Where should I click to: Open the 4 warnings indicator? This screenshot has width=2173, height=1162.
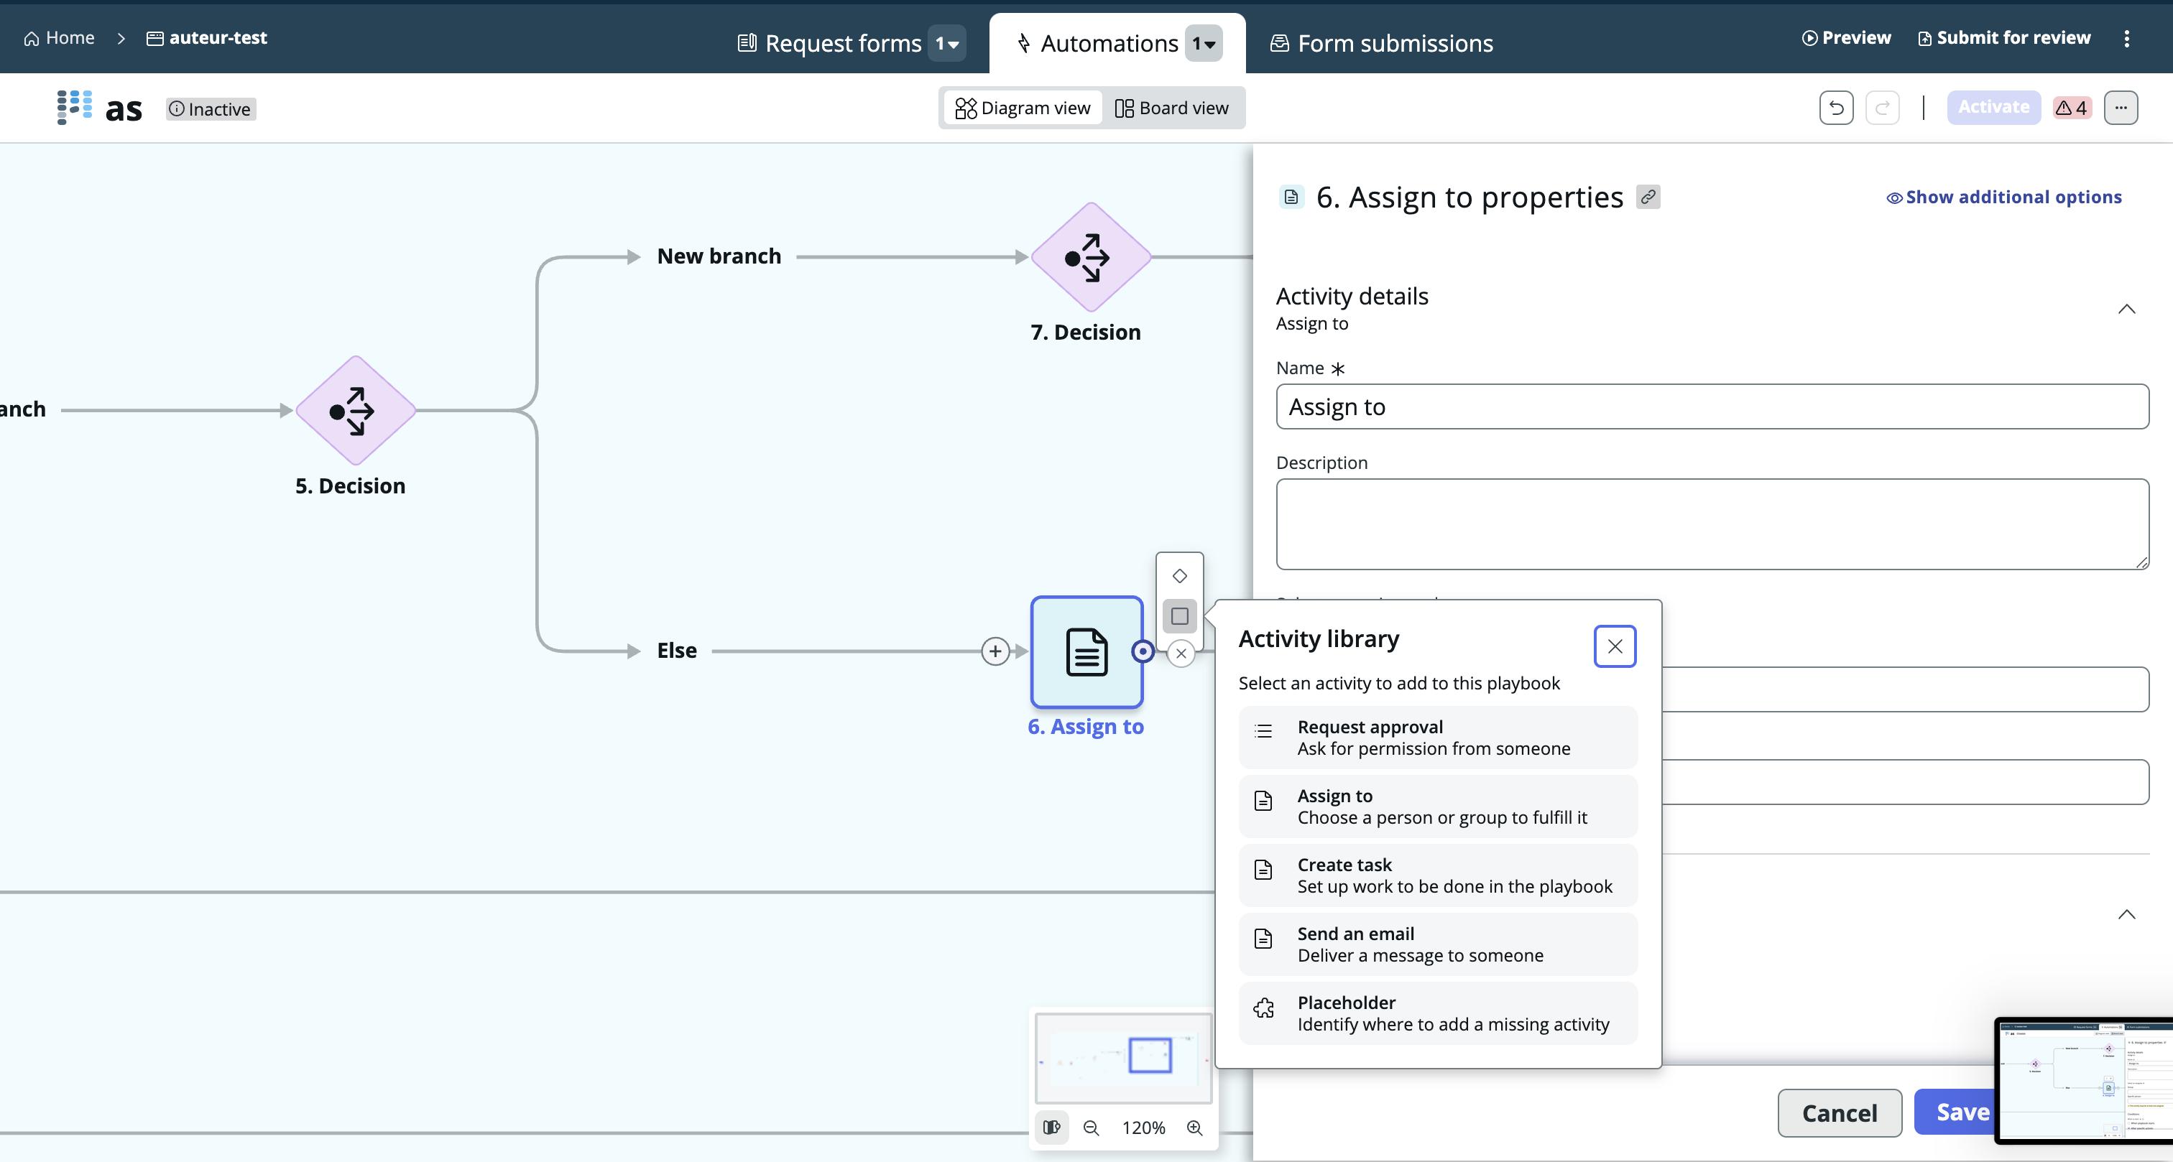[x=2071, y=108]
